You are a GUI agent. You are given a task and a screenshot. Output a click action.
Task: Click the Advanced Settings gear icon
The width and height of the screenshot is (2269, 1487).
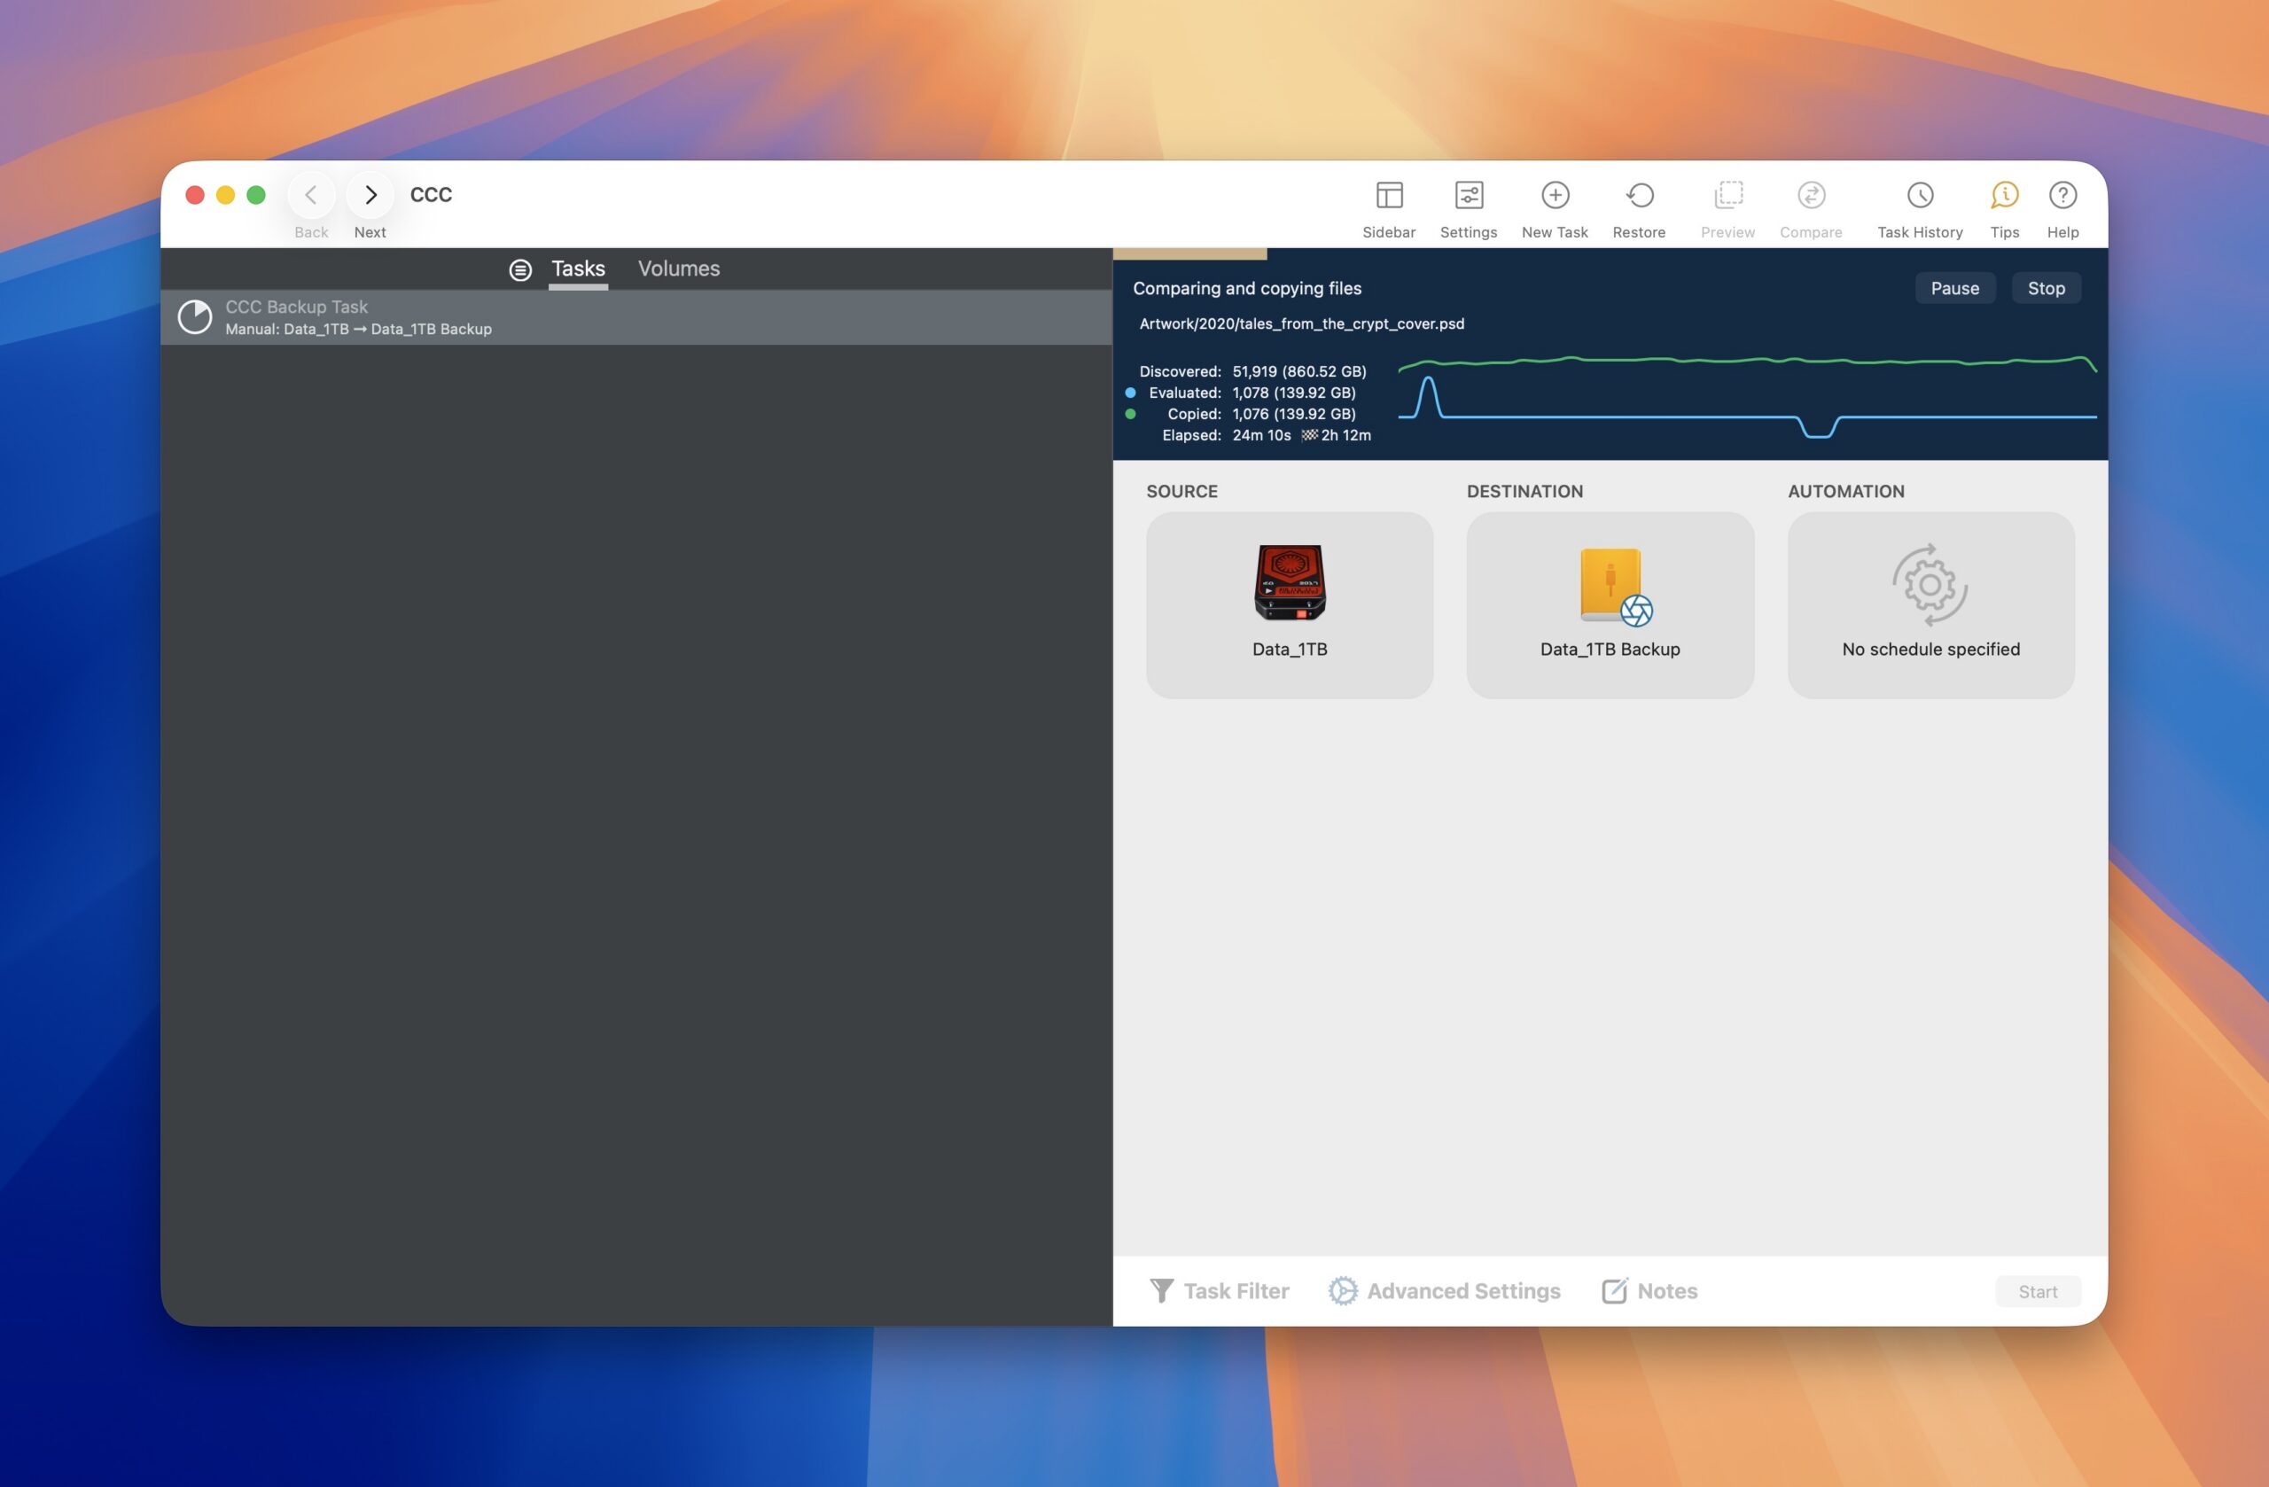click(1342, 1290)
